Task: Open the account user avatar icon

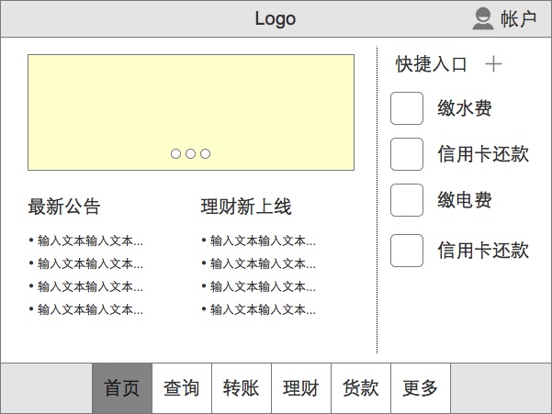Action: point(482,18)
